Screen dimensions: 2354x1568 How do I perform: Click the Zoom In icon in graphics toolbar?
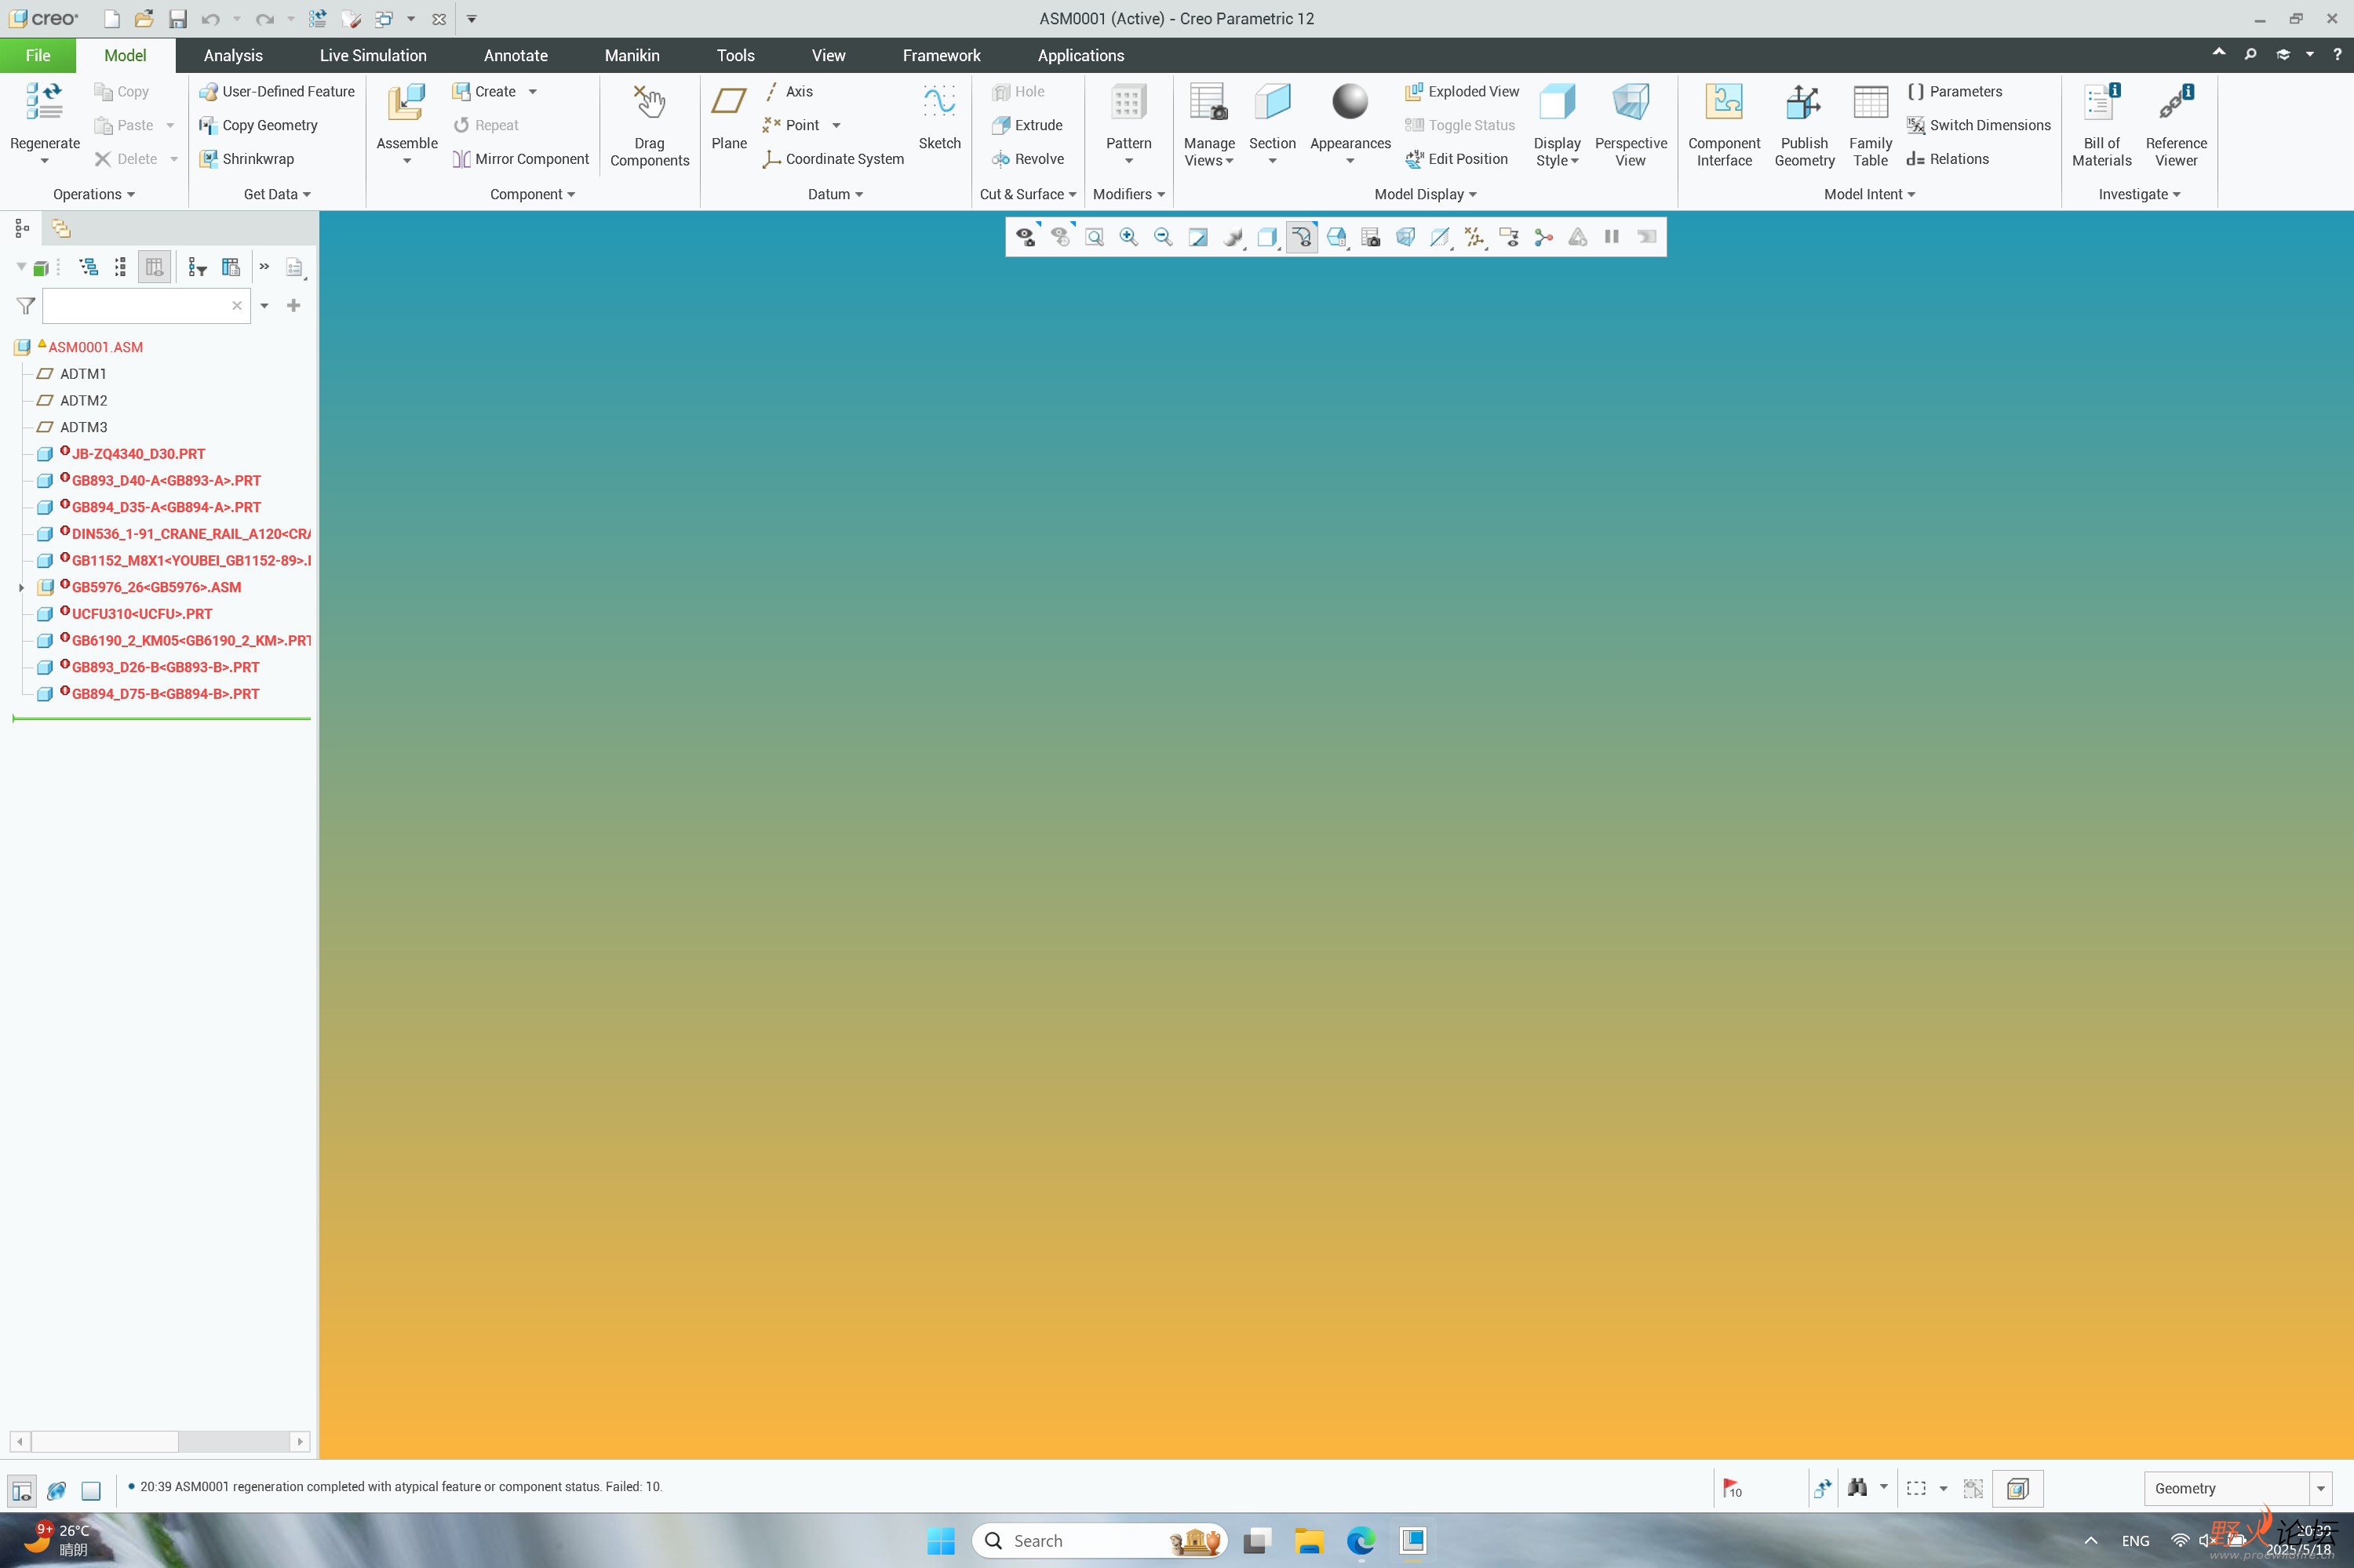(1128, 237)
